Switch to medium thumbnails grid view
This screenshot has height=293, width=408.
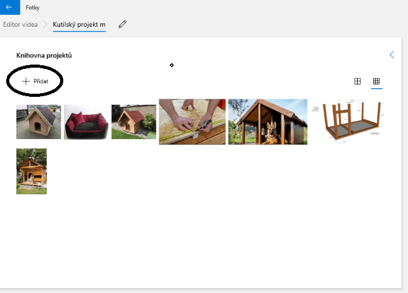[x=358, y=81]
